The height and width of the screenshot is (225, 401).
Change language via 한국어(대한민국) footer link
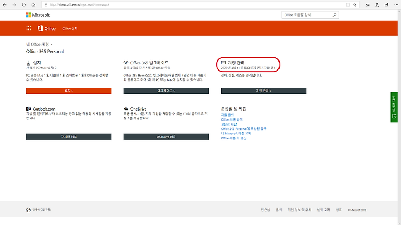coord(41,210)
